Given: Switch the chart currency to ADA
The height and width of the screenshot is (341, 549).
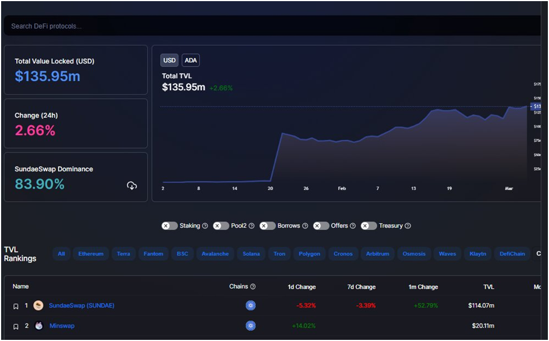Looking at the screenshot, I should 191,61.
